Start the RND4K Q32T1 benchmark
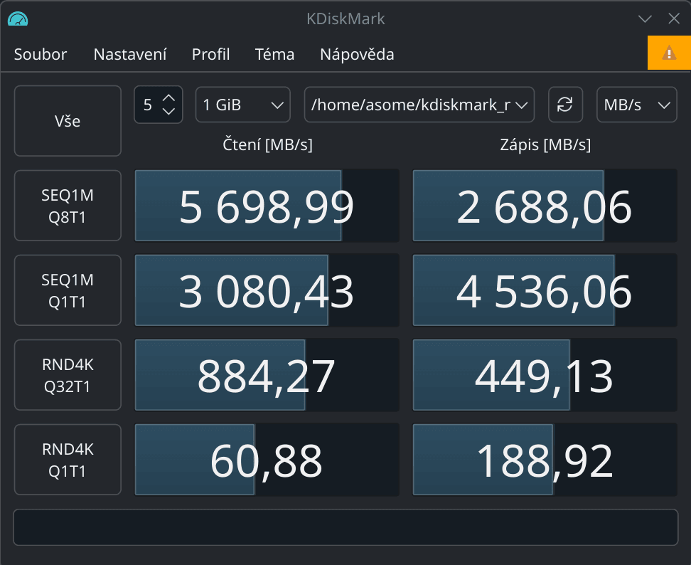Viewport: 691px width, 565px height. pyautogui.click(x=68, y=375)
